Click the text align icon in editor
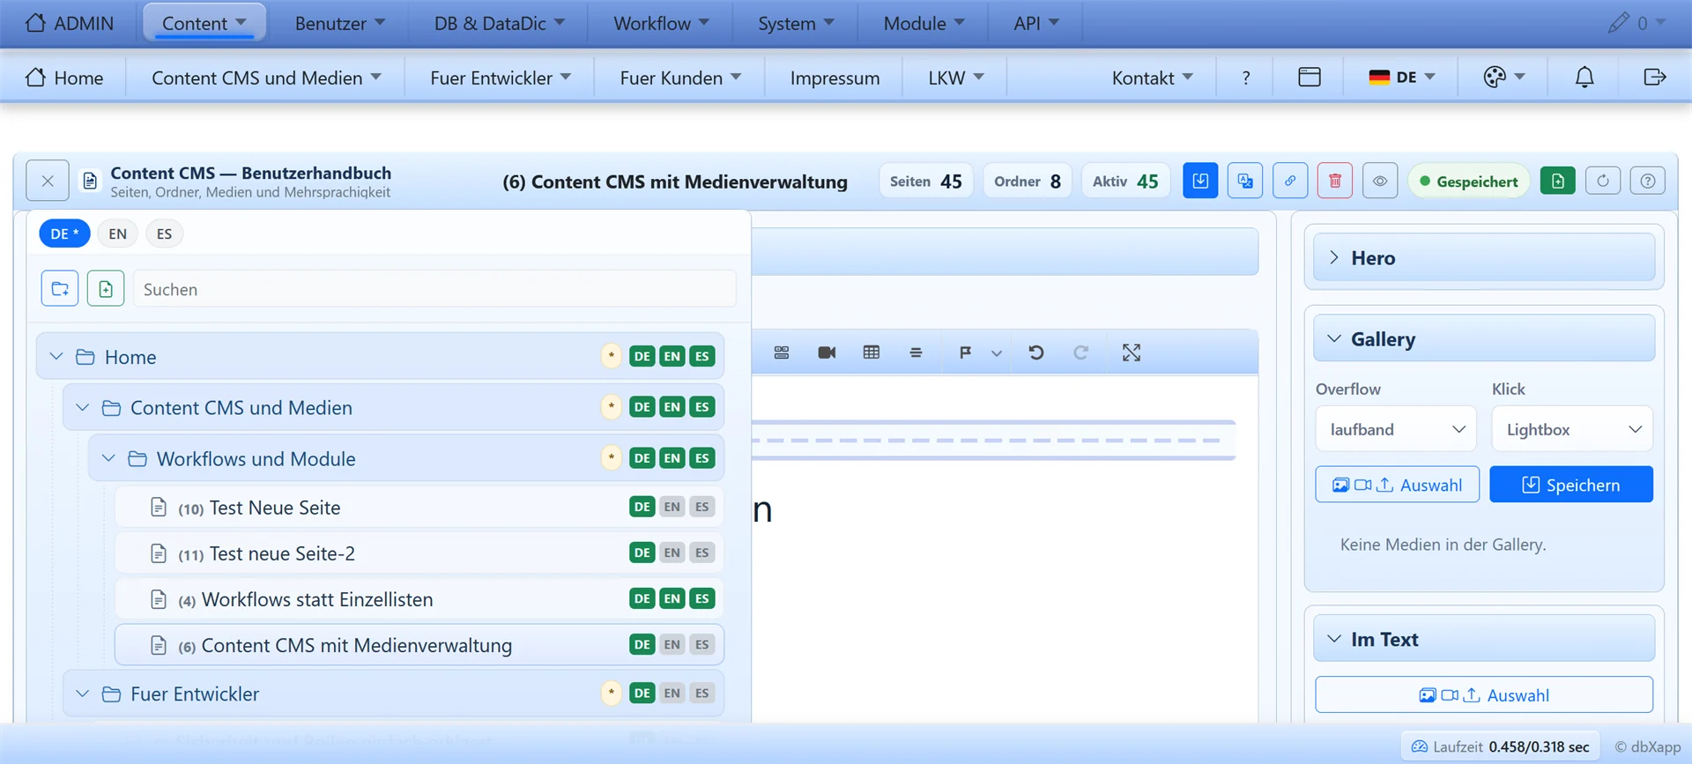This screenshot has width=1692, height=764. click(916, 352)
